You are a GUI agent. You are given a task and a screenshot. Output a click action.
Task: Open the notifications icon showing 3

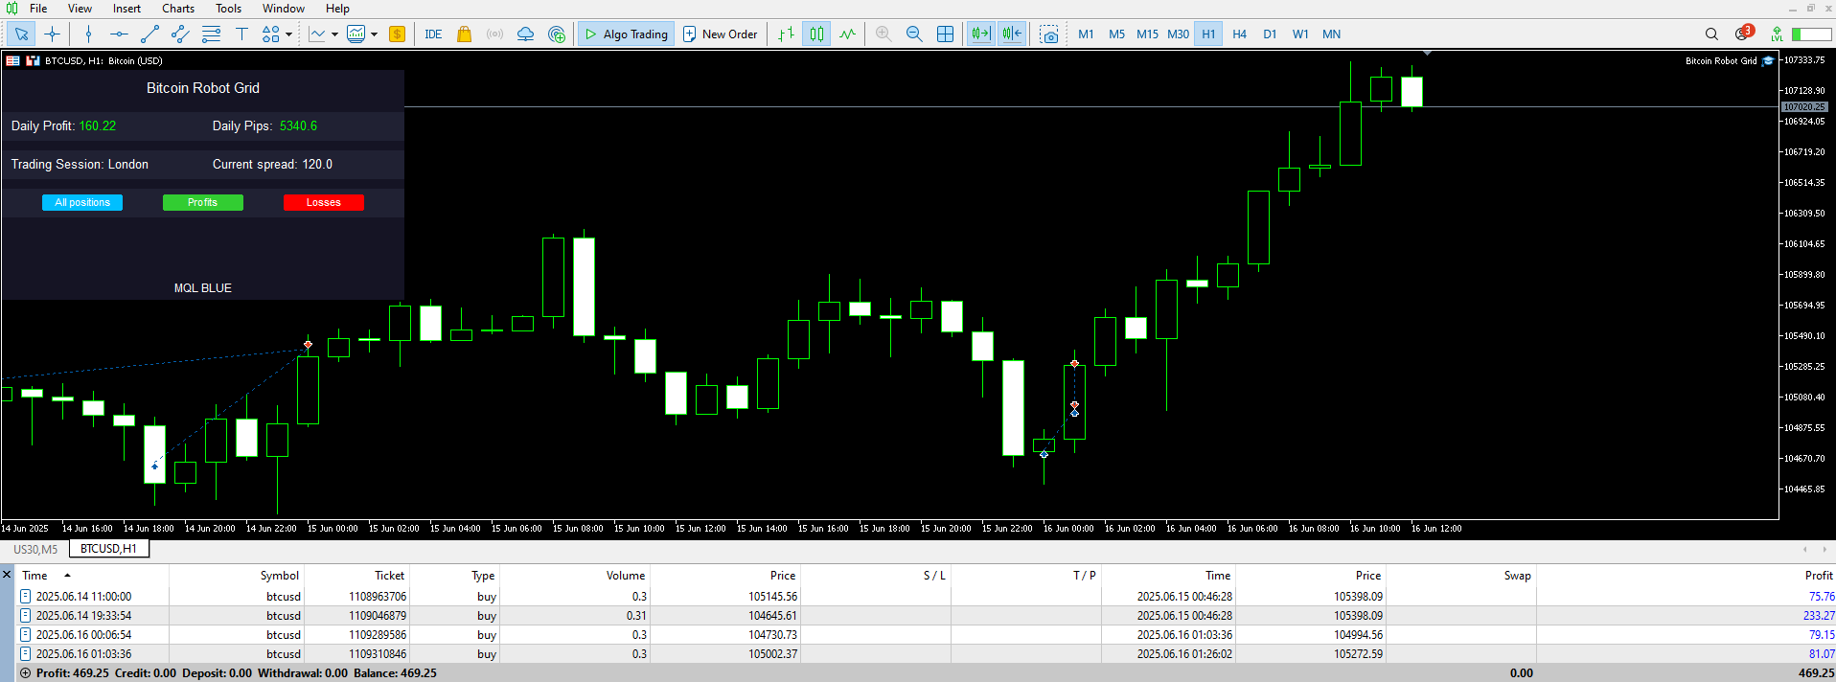point(1744,34)
